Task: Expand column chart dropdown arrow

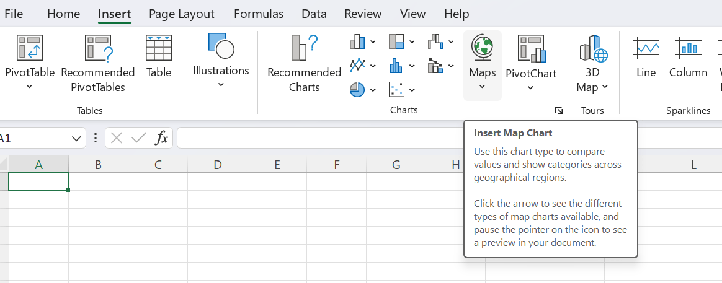Action: tap(373, 42)
